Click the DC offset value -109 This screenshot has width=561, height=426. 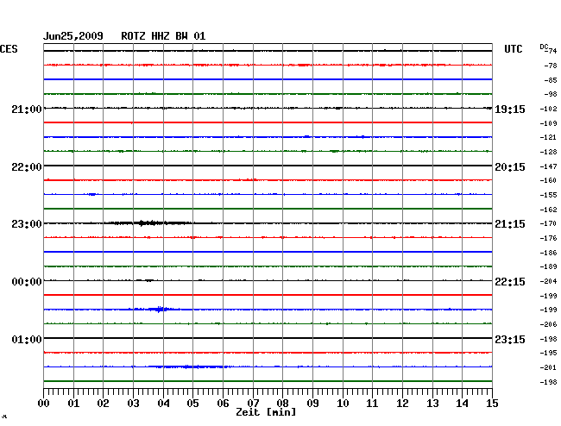[x=548, y=123]
